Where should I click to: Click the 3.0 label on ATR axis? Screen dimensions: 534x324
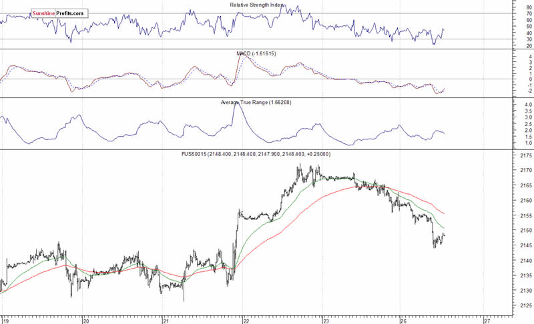(x=529, y=117)
